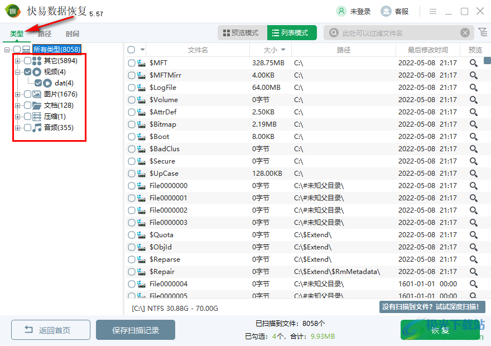491x346 pixels.
Task: Uncheck the 视频(4) checkbox
Action: tap(27, 72)
